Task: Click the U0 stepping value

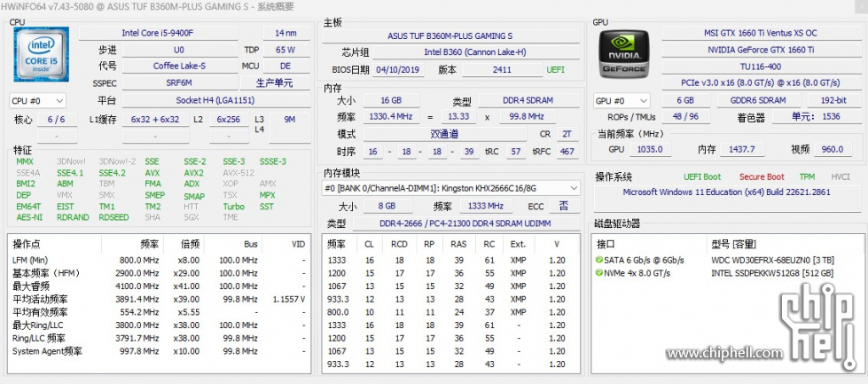Action: tap(179, 50)
